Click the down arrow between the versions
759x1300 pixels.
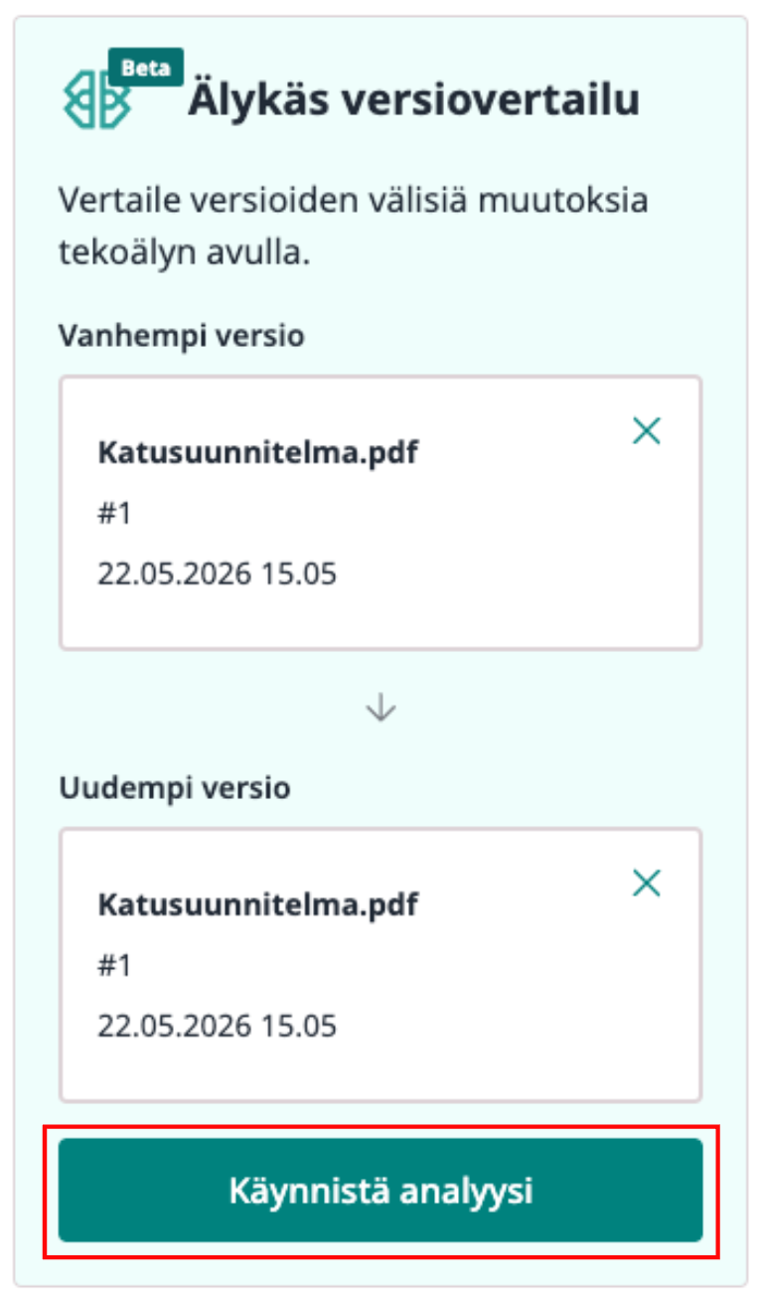click(381, 708)
